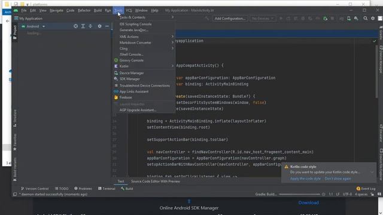Select App Links Assistant entry

(x=144, y=91)
